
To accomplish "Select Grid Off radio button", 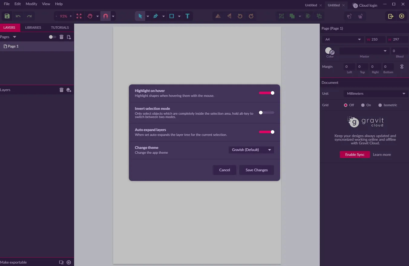I will point(345,105).
